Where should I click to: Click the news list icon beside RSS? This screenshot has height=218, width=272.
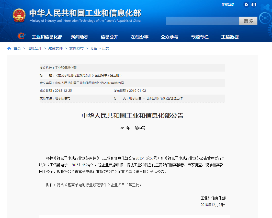pyautogui.click(x=254, y=4)
